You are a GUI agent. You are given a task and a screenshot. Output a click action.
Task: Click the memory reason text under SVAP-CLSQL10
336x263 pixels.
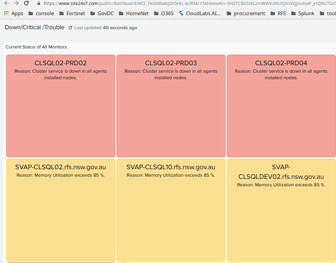171,175
